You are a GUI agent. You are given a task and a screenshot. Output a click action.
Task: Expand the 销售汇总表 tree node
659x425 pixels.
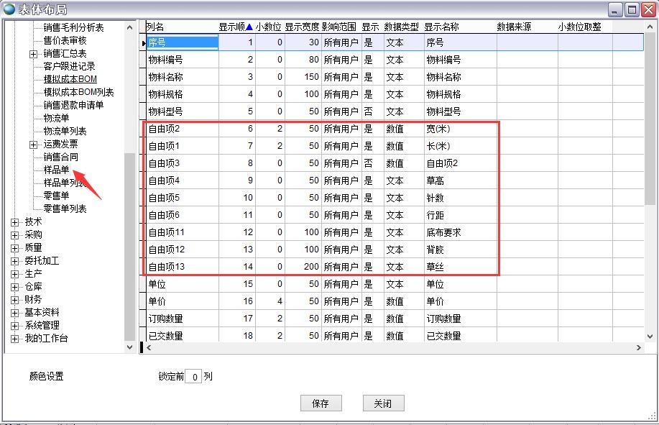pyautogui.click(x=34, y=54)
